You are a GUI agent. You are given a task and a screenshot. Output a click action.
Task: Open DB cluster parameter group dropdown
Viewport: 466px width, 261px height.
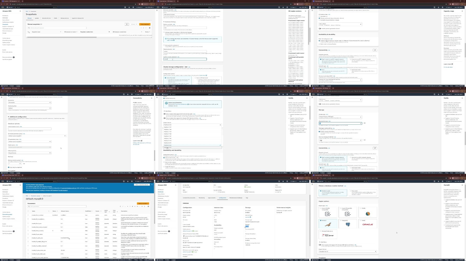pyautogui.click(x=37, y=136)
